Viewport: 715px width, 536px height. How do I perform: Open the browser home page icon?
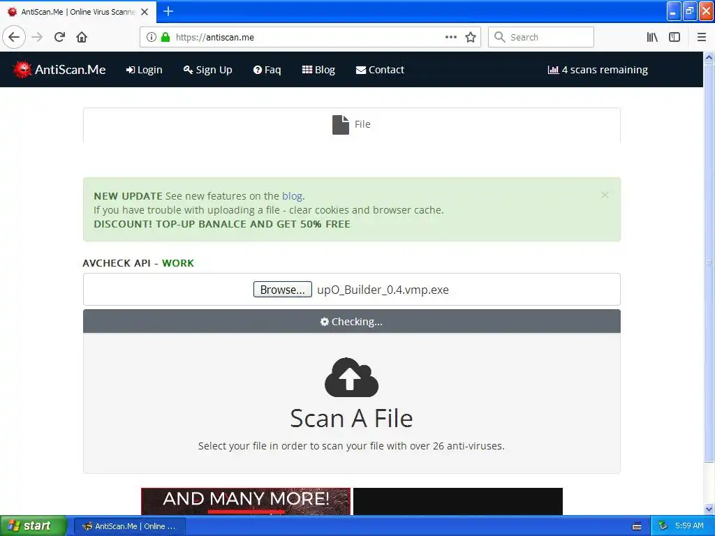82,37
